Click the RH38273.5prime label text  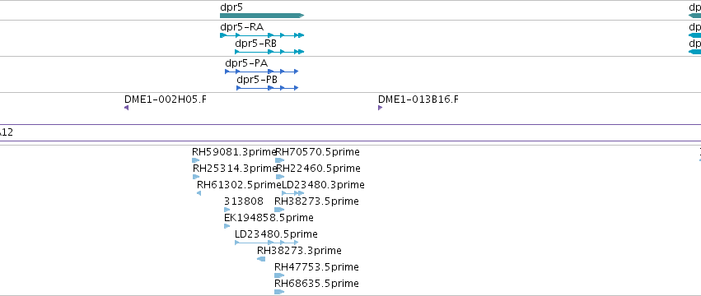(316, 201)
